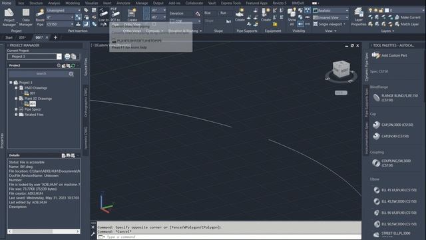This screenshot has width=426, height=240.
Task: Open the 6" pipe size dropdown
Action: pos(60,17)
